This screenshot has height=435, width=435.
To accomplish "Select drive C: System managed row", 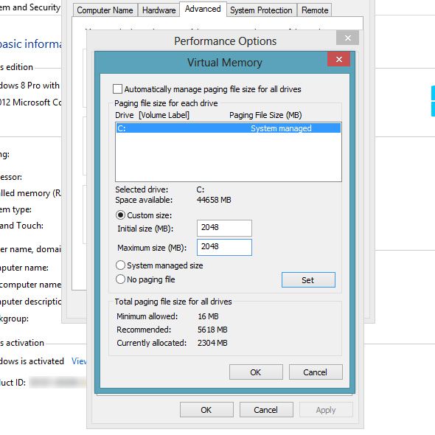I will [229, 128].
